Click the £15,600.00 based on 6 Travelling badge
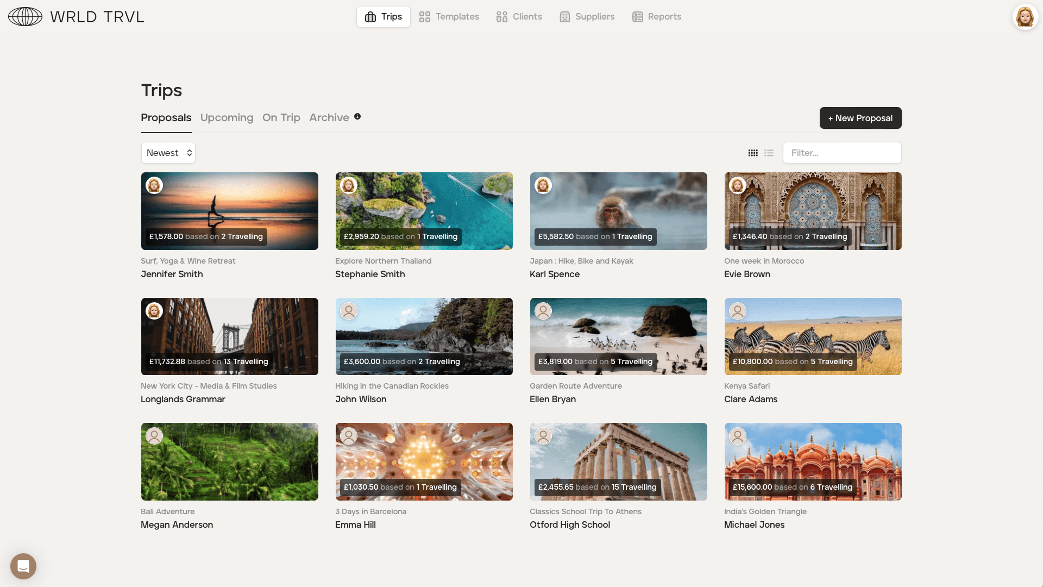Viewport: 1043px width, 587px height. [x=793, y=488]
